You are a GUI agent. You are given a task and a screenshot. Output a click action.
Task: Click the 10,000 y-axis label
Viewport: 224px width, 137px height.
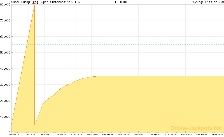coord(5,117)
